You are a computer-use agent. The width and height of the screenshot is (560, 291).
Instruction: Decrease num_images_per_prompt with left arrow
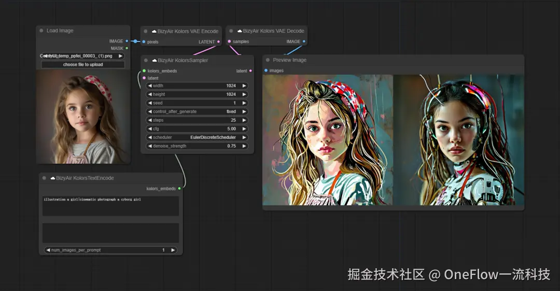tap(48, 250)
